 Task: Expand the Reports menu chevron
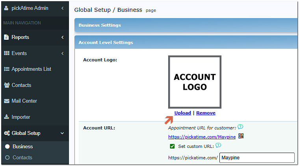(62, 37)
